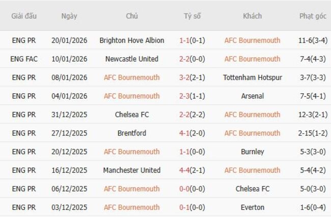The height and width of the screenshot is (218, 331).
Task: Click the "Giải đấu" column header
Action: [x=24, y=16]
